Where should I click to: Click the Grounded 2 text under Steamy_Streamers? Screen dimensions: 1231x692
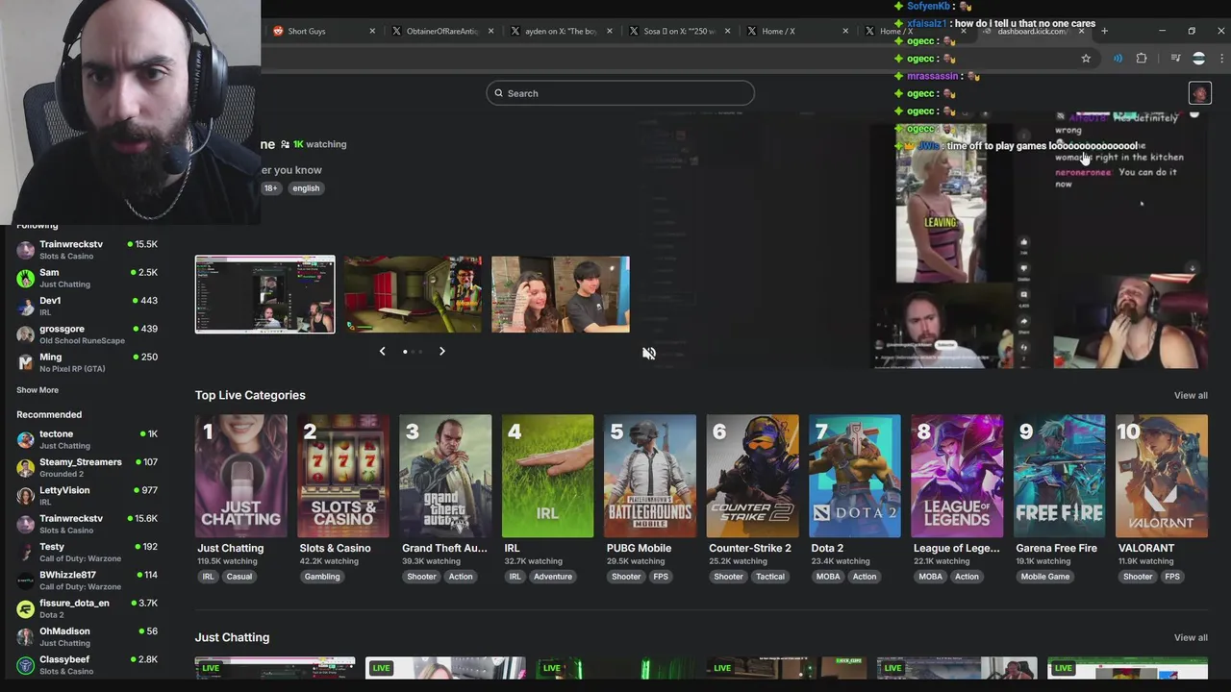point(62,475)
